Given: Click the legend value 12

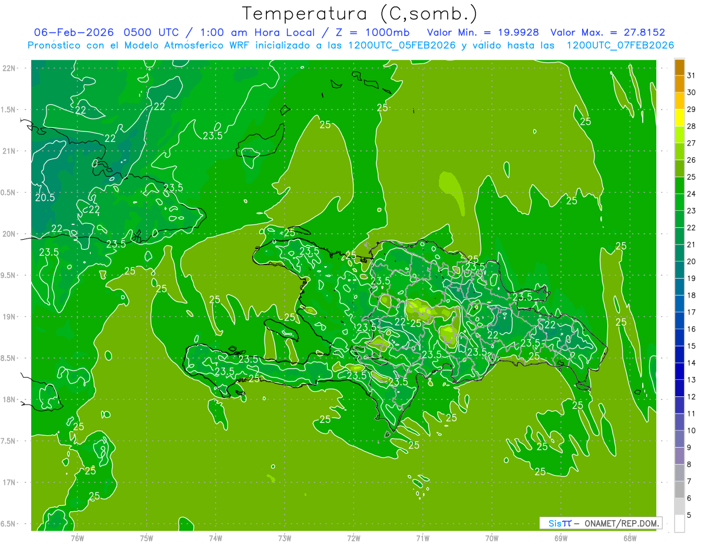Looking at the screenshot, I should click(692, 397).
